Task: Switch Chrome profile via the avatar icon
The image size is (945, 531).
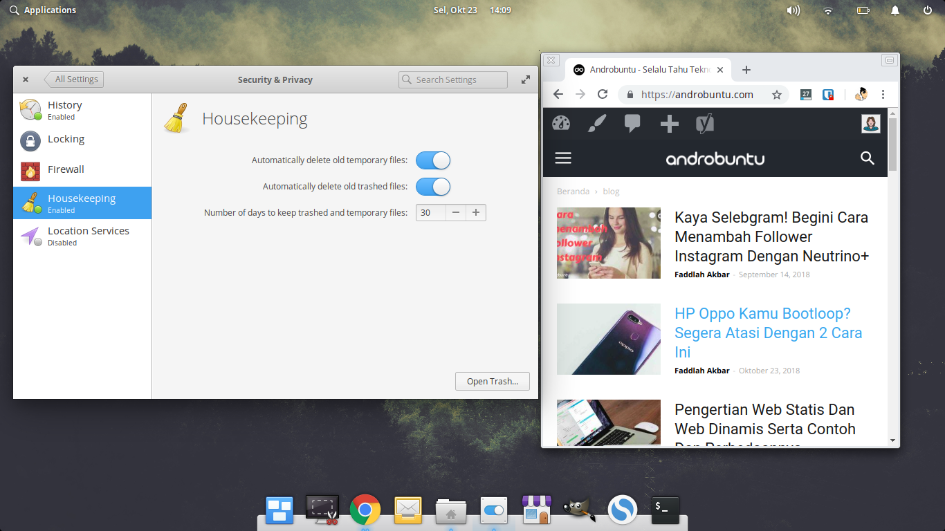Action: (861, 94)
